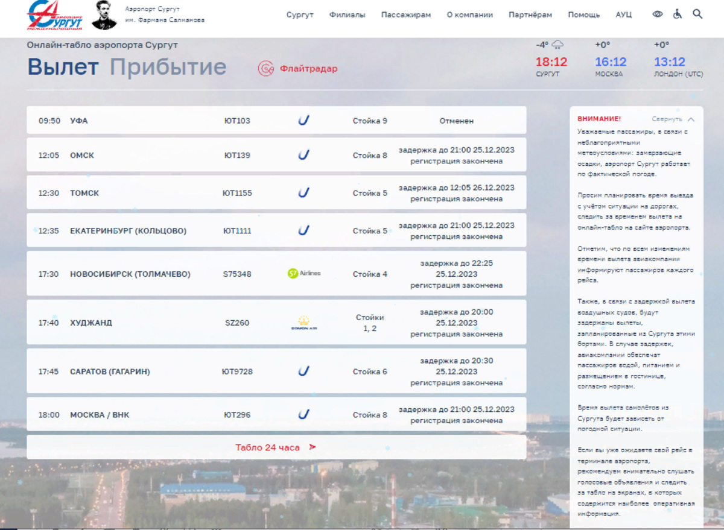Click the weather cloud icon near -4°
Viewport: 724px width, 530px height.
[558, 45]
